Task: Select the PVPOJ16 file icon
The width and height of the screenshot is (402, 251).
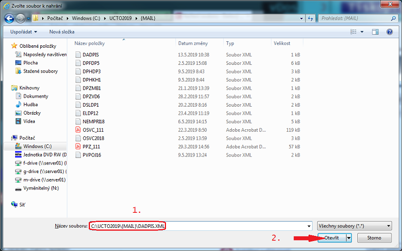Action: coord(78,155)
